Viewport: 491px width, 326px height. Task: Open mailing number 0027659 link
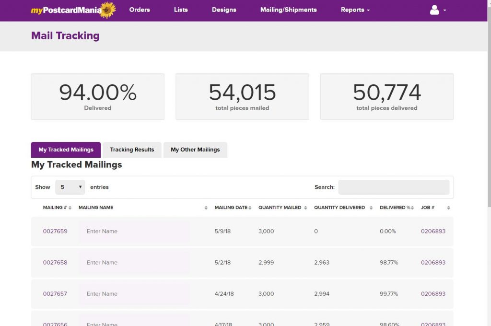pos(55,231)
